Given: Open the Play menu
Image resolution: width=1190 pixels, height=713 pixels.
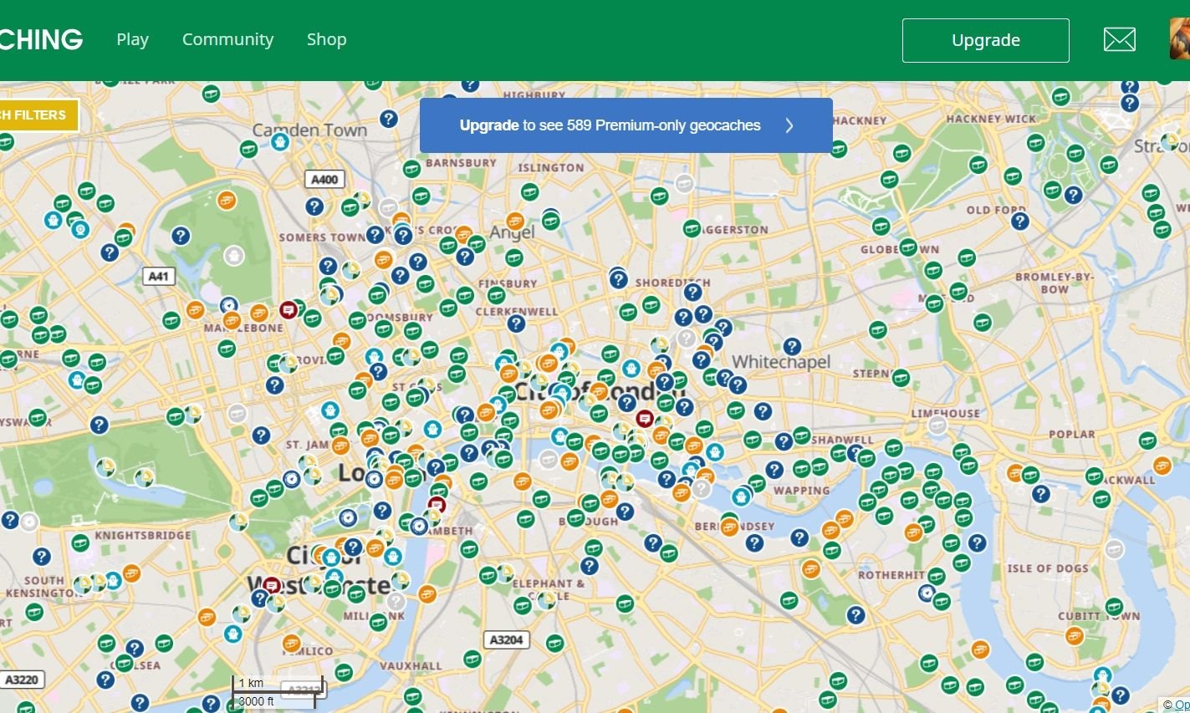Looking at the screenshot, I should 132,39.
